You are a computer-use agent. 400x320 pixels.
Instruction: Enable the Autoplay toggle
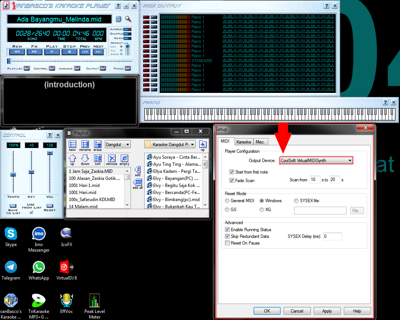pos(128,30)
